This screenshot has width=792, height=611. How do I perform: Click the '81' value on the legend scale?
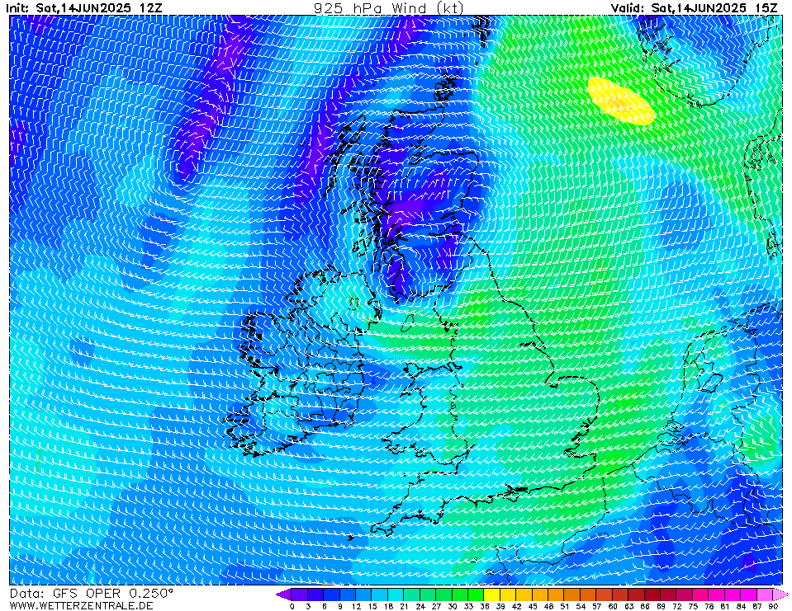(x=725, y=606)
